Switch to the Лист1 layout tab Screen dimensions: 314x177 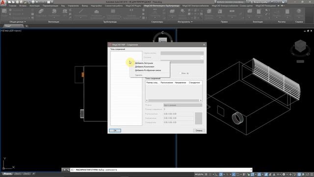pyautogui.click(x=18, y=174)
